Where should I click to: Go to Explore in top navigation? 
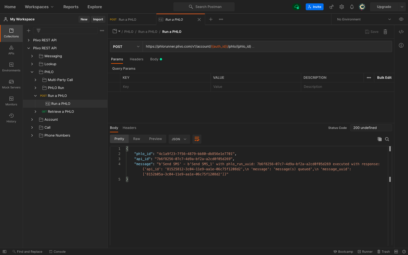[x=95, y=7]
